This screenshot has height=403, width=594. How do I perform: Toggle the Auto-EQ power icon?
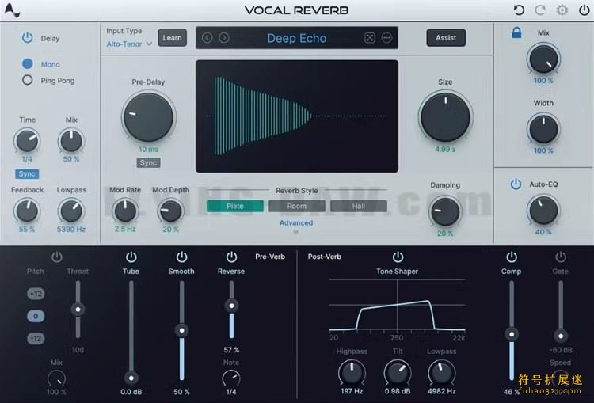point(516,184)
